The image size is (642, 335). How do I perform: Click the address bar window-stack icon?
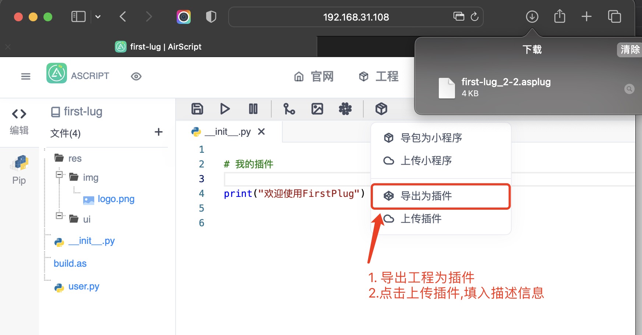tap(459, 16)
